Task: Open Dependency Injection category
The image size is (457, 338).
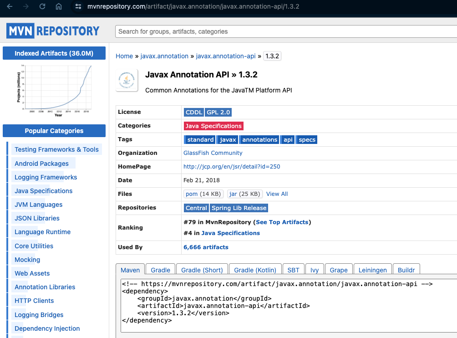Action: tap(47, 328)
